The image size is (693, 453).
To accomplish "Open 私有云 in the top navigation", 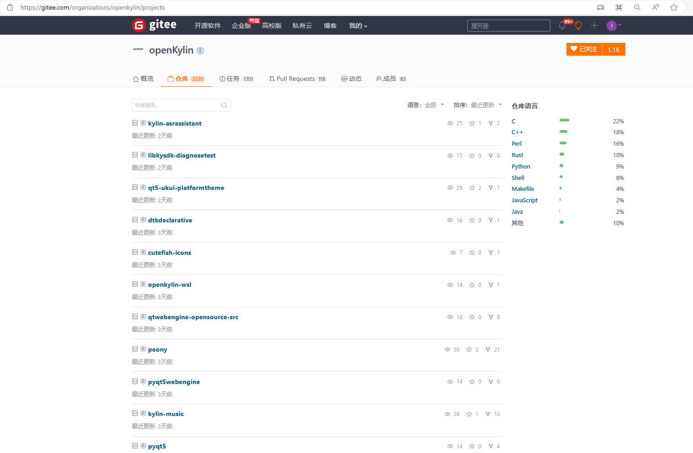I will (302, 26).
